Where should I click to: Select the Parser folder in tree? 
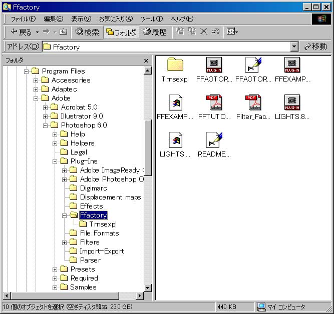[85, 260]
